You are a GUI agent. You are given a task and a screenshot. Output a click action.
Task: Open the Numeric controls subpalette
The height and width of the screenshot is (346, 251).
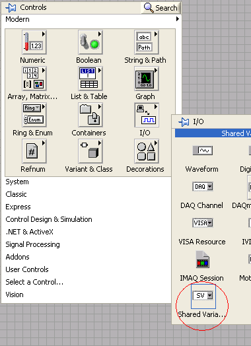[34, 42]
